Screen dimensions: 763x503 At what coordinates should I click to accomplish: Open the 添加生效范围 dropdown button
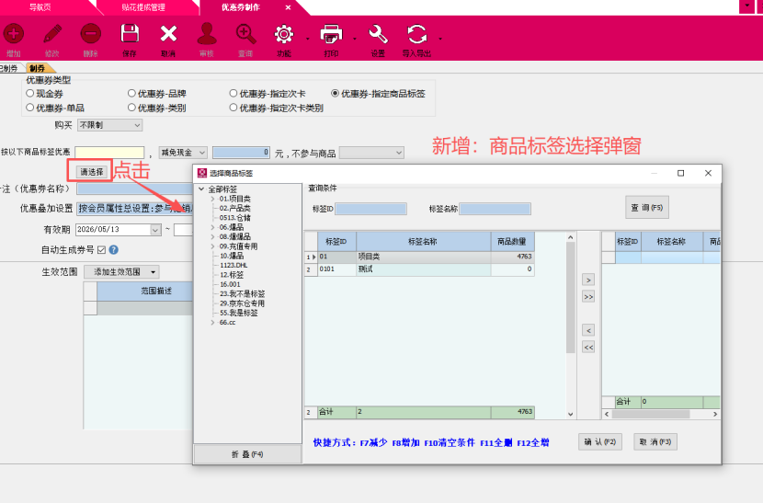coord(121,271)
